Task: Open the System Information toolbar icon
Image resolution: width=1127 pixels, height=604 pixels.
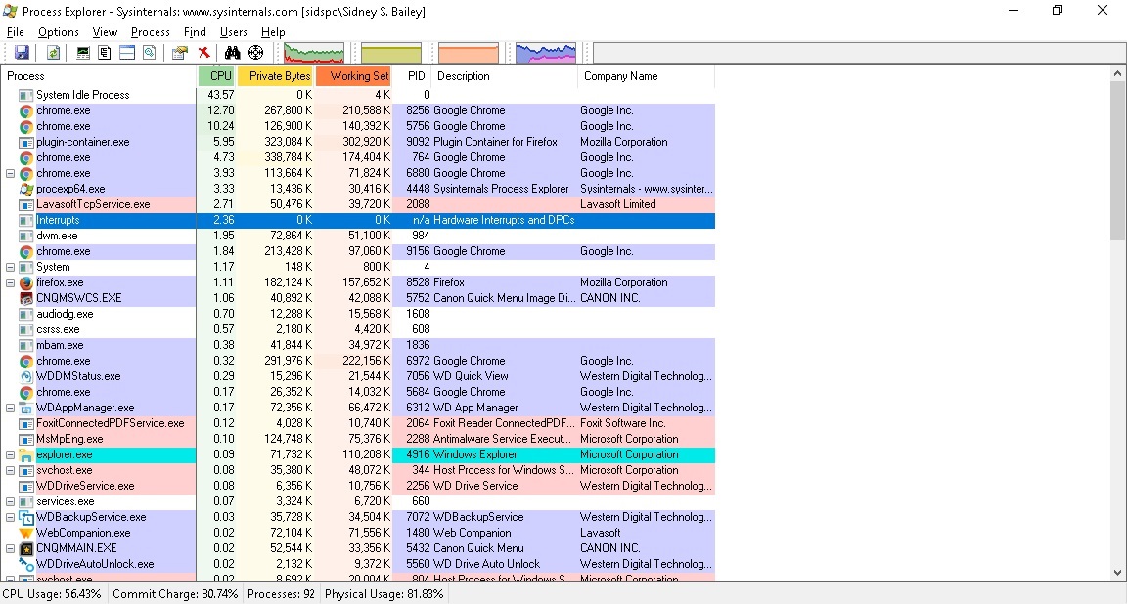Action: [83, 53]
